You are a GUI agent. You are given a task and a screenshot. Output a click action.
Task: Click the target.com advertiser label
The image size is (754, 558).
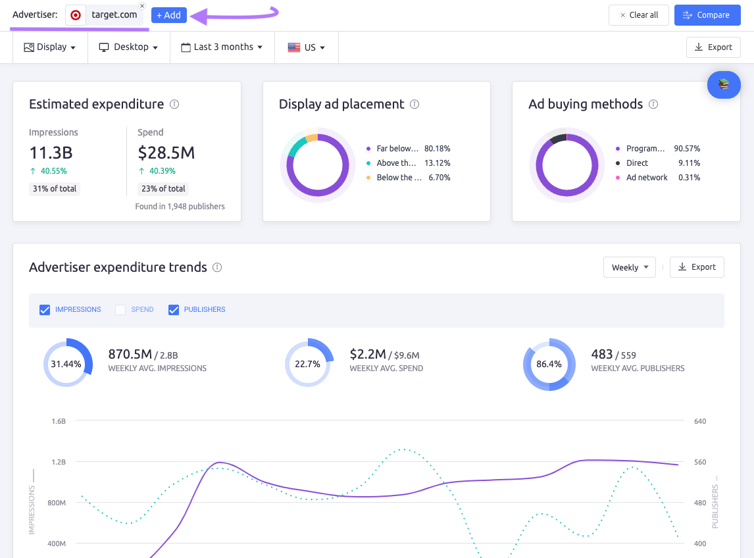114,15
